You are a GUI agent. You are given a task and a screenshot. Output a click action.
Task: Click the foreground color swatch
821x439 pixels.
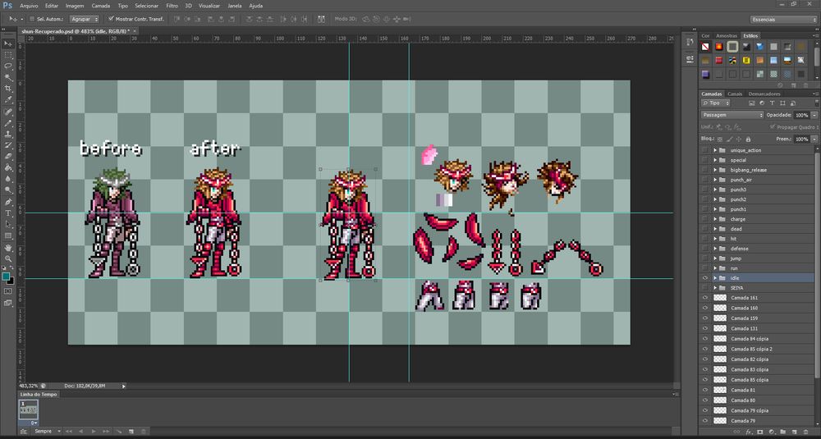[x=7, y=277]
